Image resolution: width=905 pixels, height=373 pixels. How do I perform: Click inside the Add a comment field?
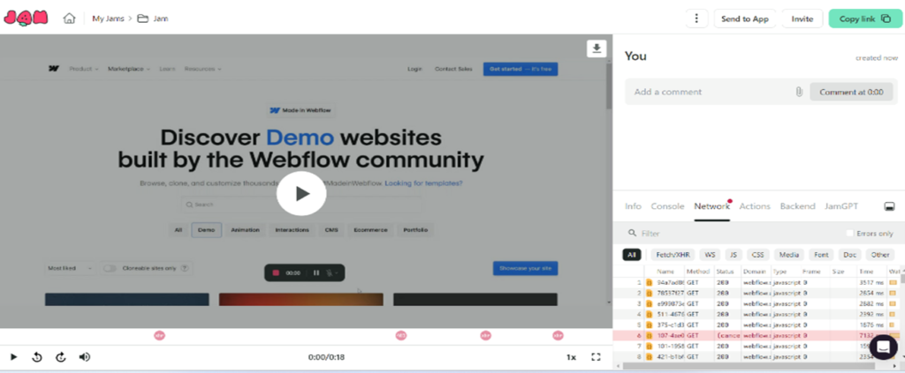coord(707,92)
